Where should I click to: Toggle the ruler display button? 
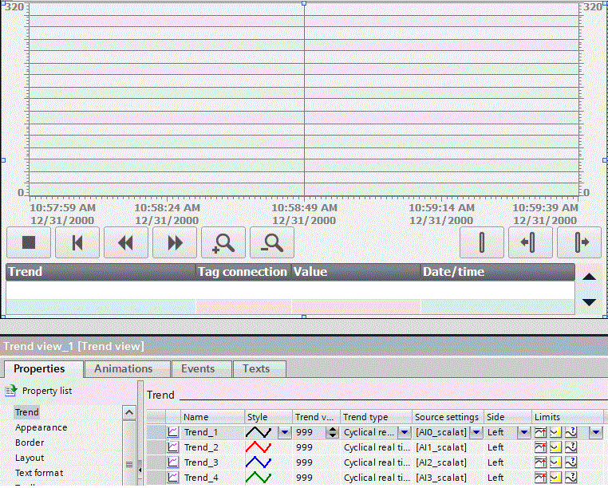[x=482, y=242]
